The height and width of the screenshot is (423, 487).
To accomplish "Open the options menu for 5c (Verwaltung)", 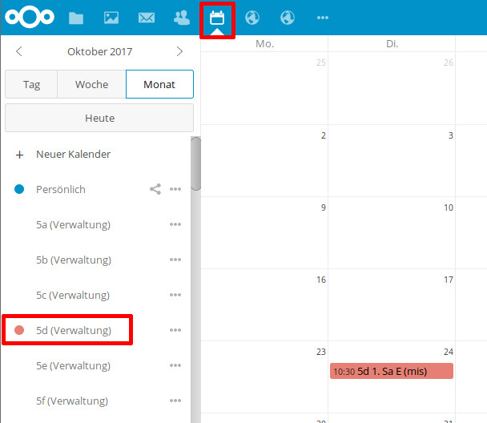I will (175, 295).
